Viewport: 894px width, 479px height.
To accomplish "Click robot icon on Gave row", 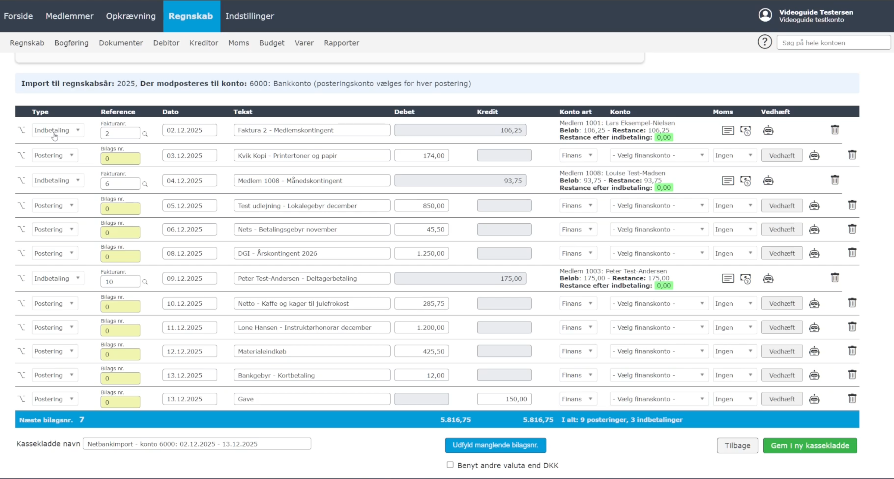I will [814, 399].
